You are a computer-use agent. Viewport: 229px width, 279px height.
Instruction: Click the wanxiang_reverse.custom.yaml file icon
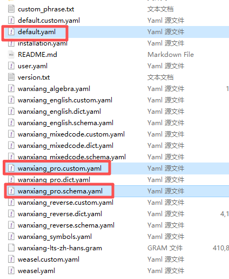click(11, 202)
